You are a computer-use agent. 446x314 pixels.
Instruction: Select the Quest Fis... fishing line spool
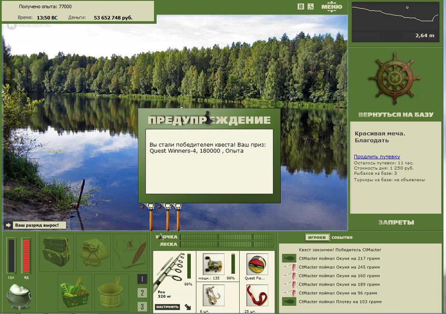pos(257,264)
